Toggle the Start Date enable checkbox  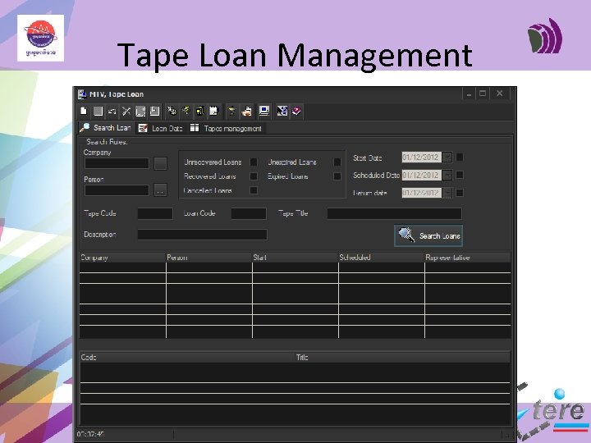(460, 157)
